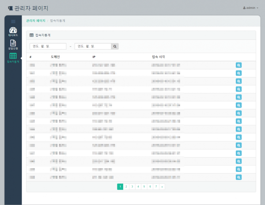Click the date range search magnifier button
The image size is (265, 205).
click(115, 46)
